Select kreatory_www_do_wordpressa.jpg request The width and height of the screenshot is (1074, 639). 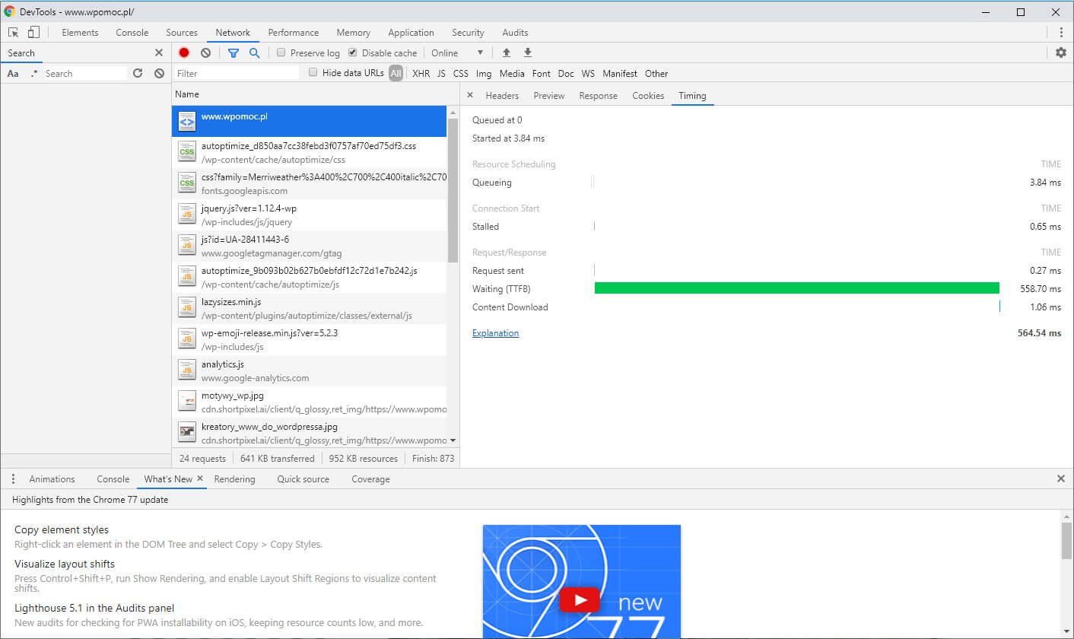[309, 433]
